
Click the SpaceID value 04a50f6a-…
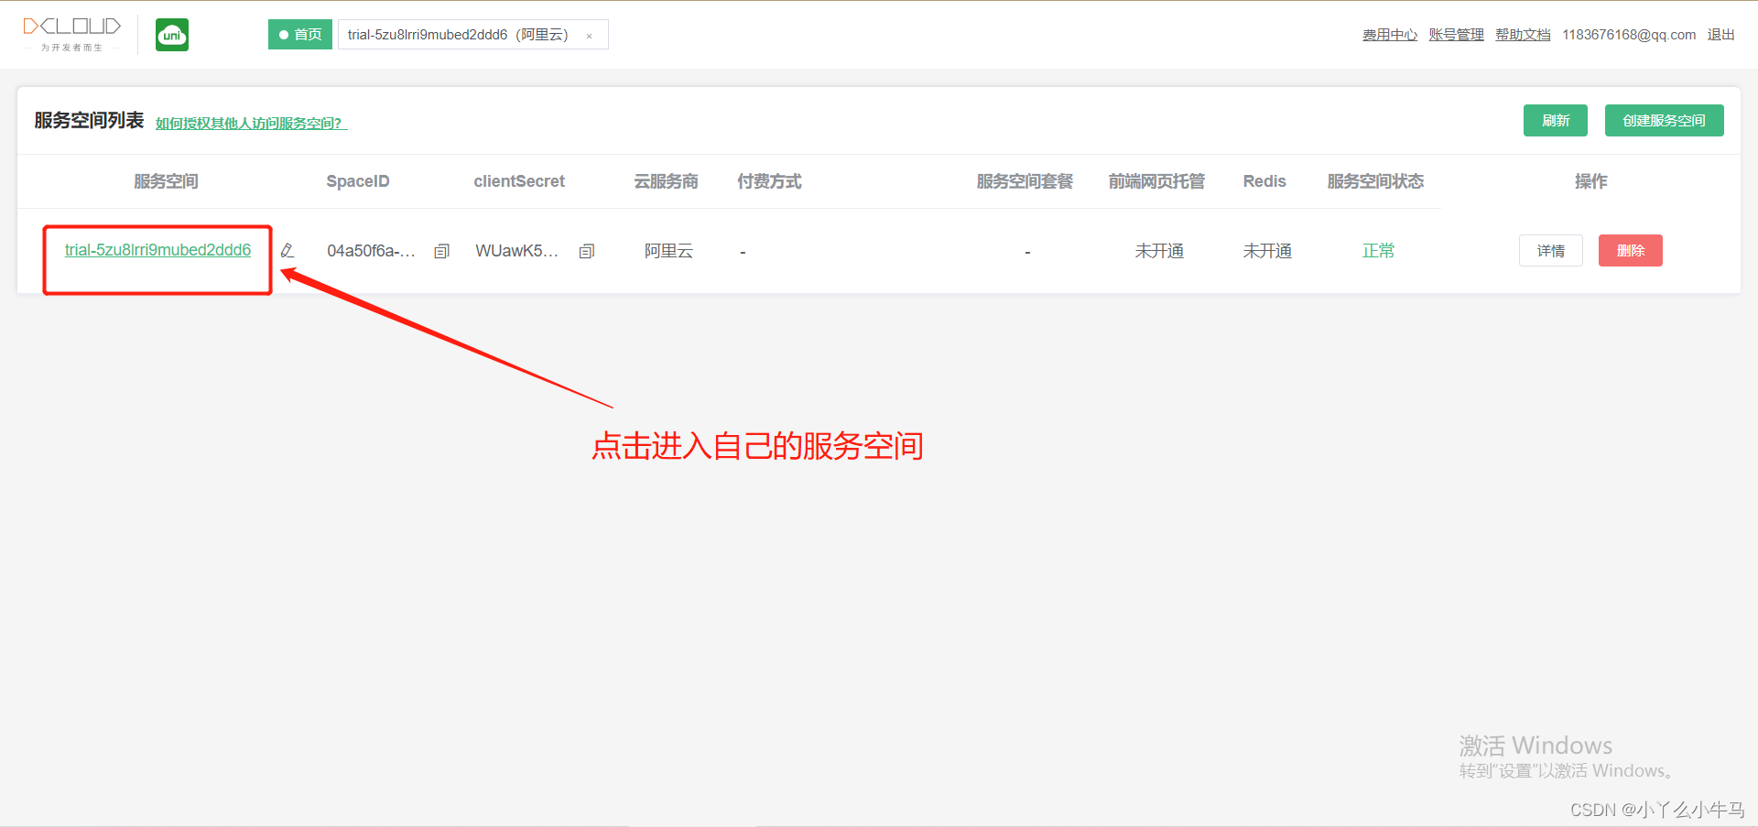coord(371,251)
